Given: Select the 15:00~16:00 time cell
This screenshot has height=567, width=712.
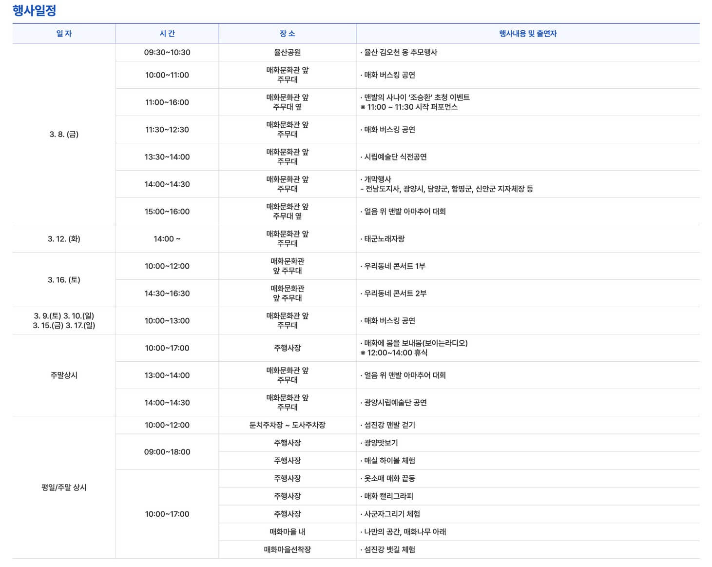Looking at the screenshot, I should 167,212.
